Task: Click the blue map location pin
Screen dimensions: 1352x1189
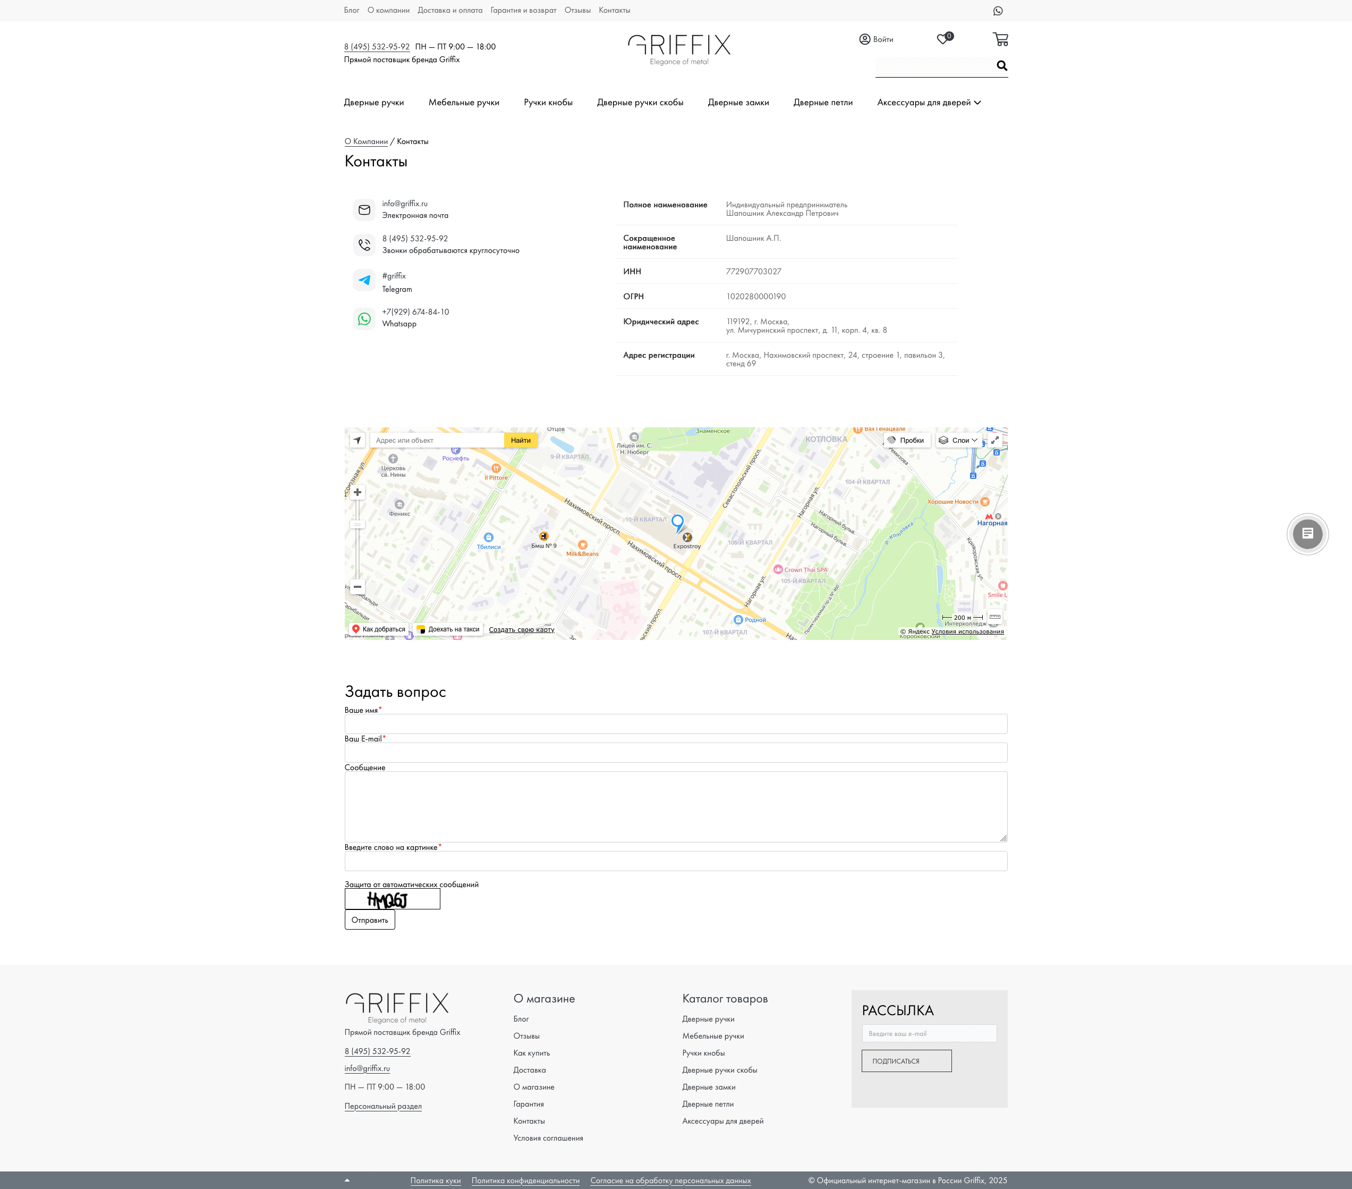Action: (x=677, y=524)
